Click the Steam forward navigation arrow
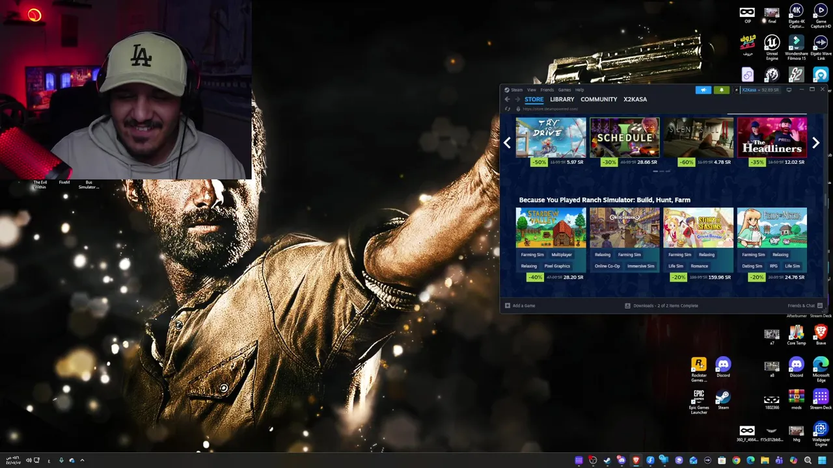 517,99
